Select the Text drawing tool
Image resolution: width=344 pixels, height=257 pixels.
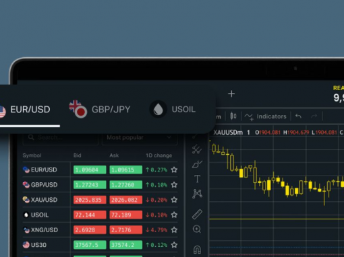tap(197, 179)
